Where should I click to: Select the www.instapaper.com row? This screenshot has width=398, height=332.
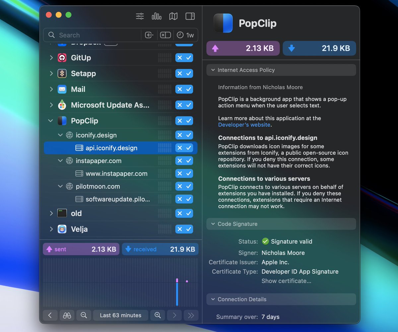121,173
